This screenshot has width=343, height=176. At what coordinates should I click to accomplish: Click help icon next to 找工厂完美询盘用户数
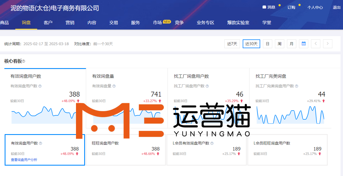coord(297,86)
